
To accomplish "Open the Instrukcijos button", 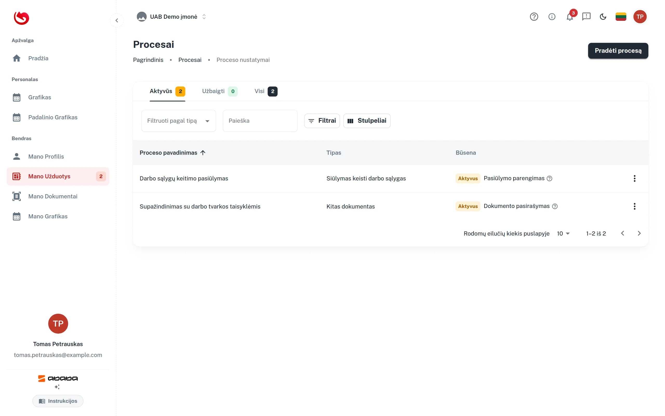I will click(58, 401).
